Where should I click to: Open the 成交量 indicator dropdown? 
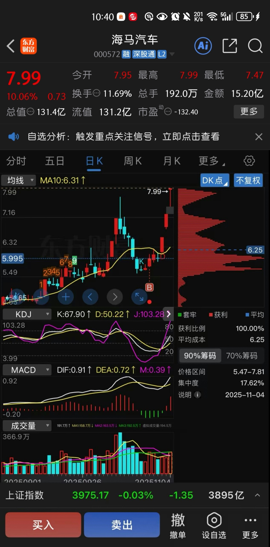click(27, 426)
